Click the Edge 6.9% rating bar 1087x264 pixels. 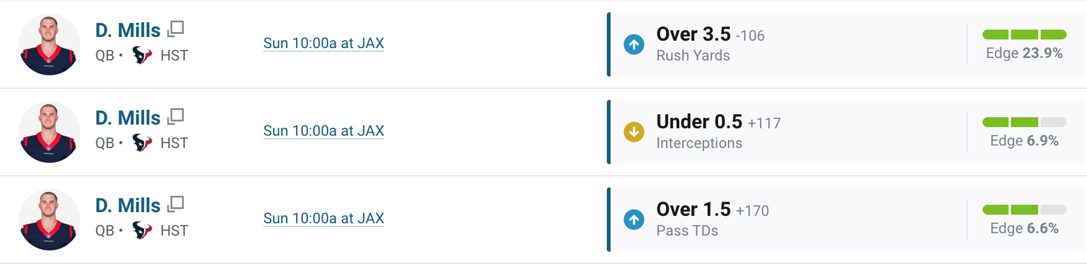click(x=1025, y=122)
